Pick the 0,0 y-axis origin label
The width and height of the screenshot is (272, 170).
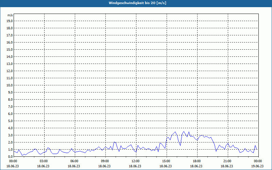pyautogui.click(x=10, y=156)
